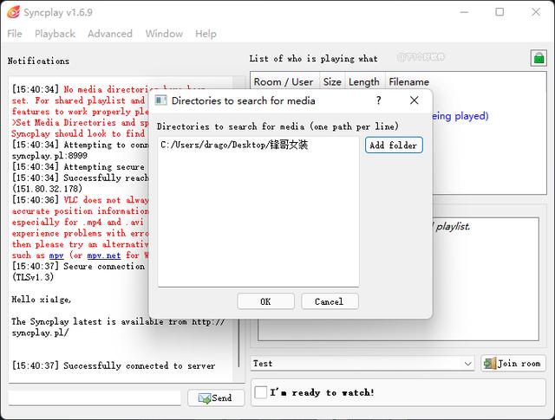Viewport: 555px width, 420px height.
Task: Close the Directories to search for media dialog
Action: point(415,100)
